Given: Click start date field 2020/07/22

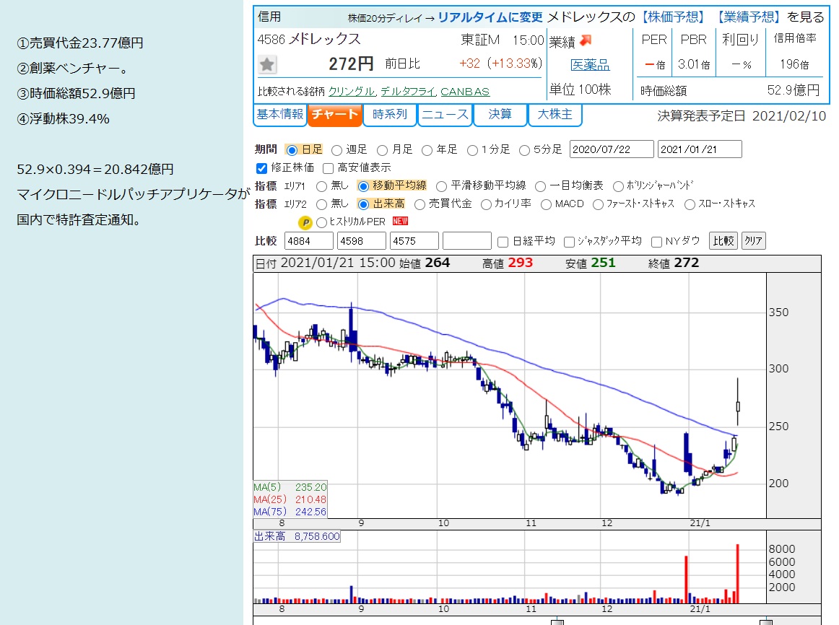Looking at the screenshot, I should tap(612, 149).
